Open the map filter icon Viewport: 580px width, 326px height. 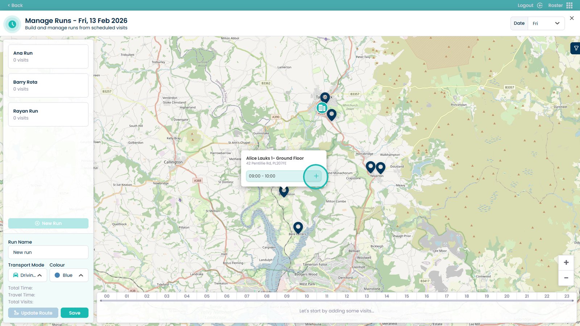tap(576, 48)
